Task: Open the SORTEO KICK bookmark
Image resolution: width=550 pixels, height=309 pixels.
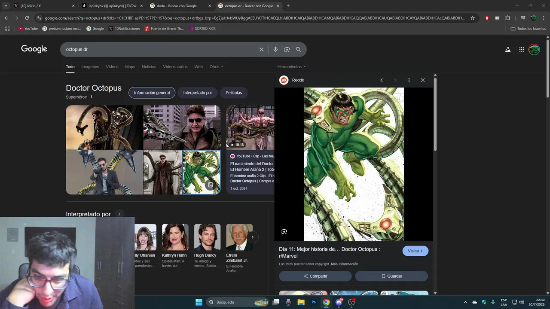Action: click(202, 29)
